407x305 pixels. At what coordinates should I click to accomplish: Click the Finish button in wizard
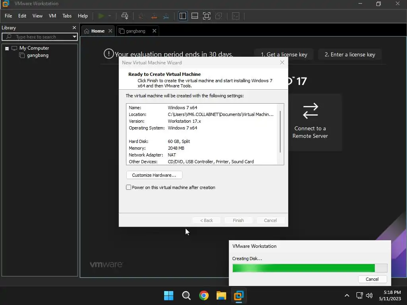click(238, 220)
